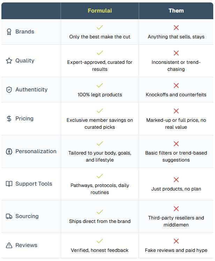This screenshot has height=261, width=215.
Task: Click the Personalization row label
Action: coord(36,151)
